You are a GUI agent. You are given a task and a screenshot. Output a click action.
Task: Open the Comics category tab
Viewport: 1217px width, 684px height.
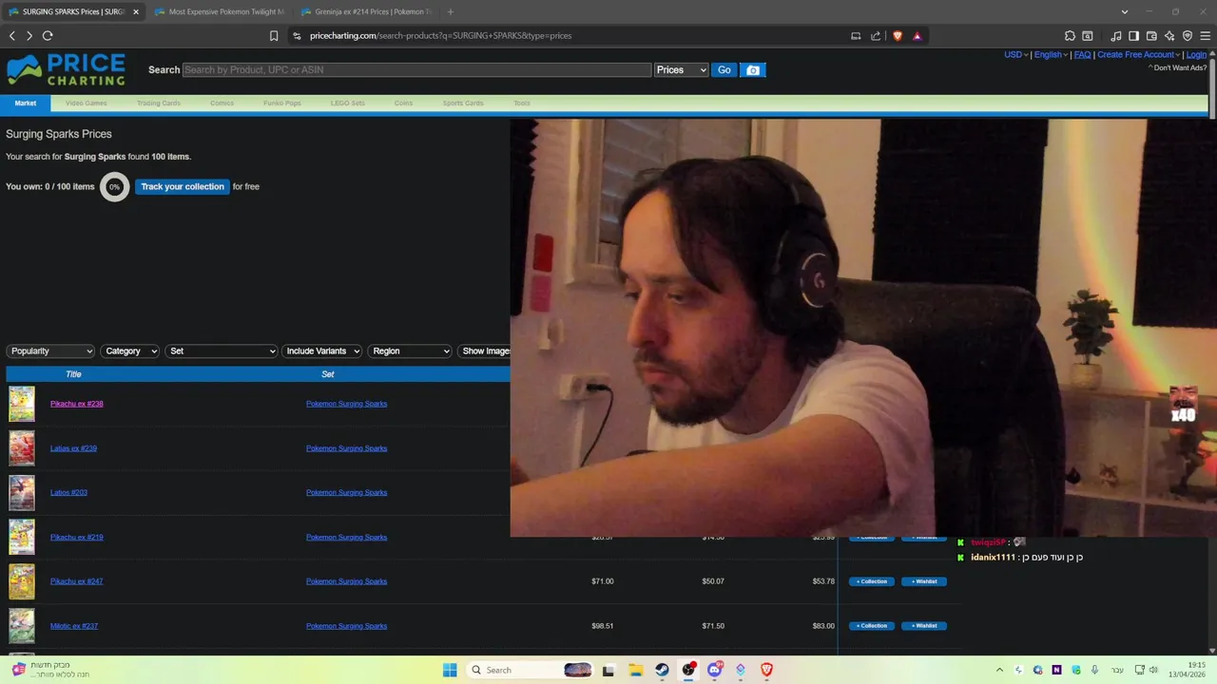222,103
